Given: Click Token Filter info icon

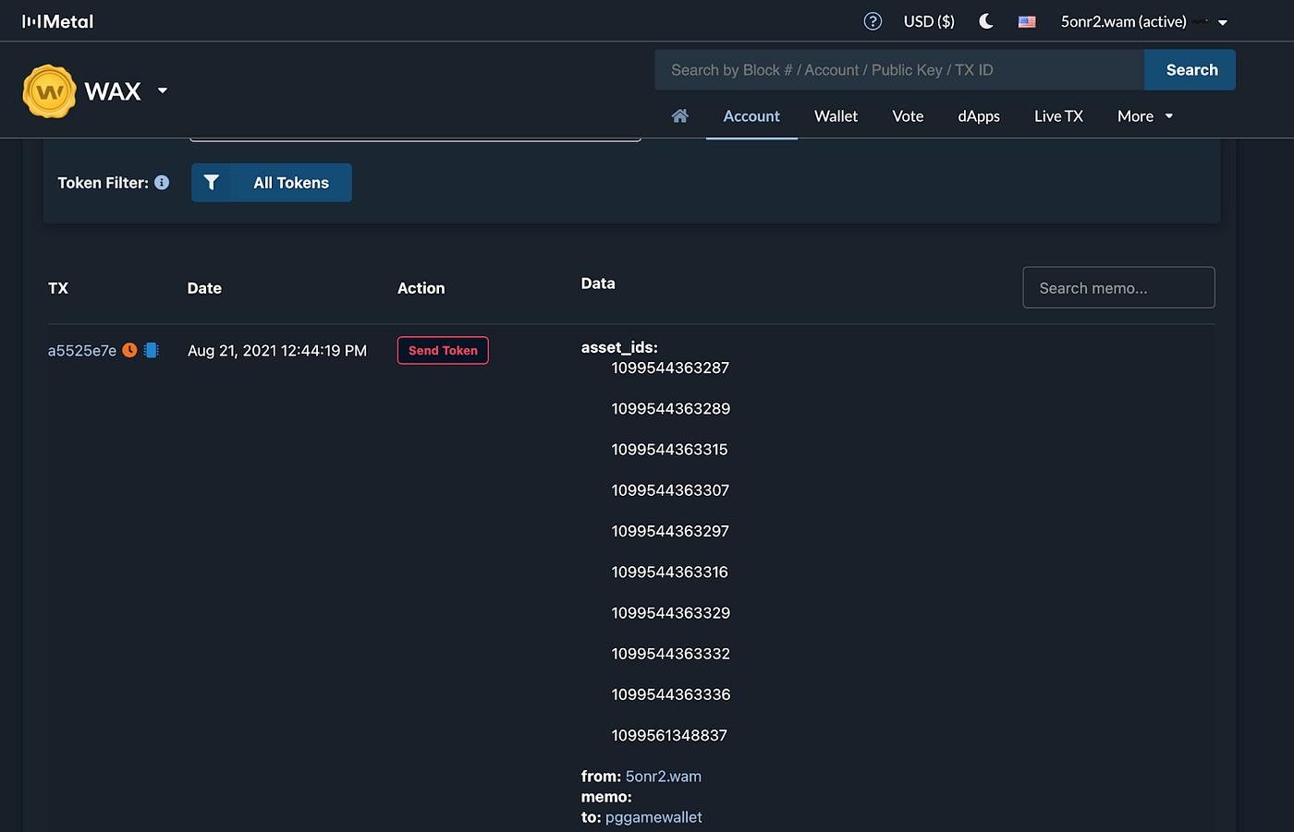Looking at the screenshot, I should (162, 183).
